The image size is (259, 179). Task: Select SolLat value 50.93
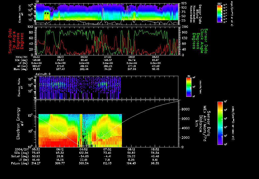(x=36, y=156)
